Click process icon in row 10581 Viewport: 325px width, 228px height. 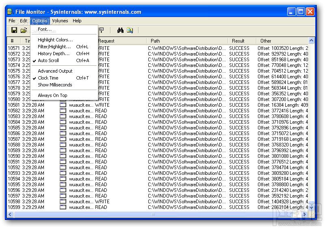(63, 105)
